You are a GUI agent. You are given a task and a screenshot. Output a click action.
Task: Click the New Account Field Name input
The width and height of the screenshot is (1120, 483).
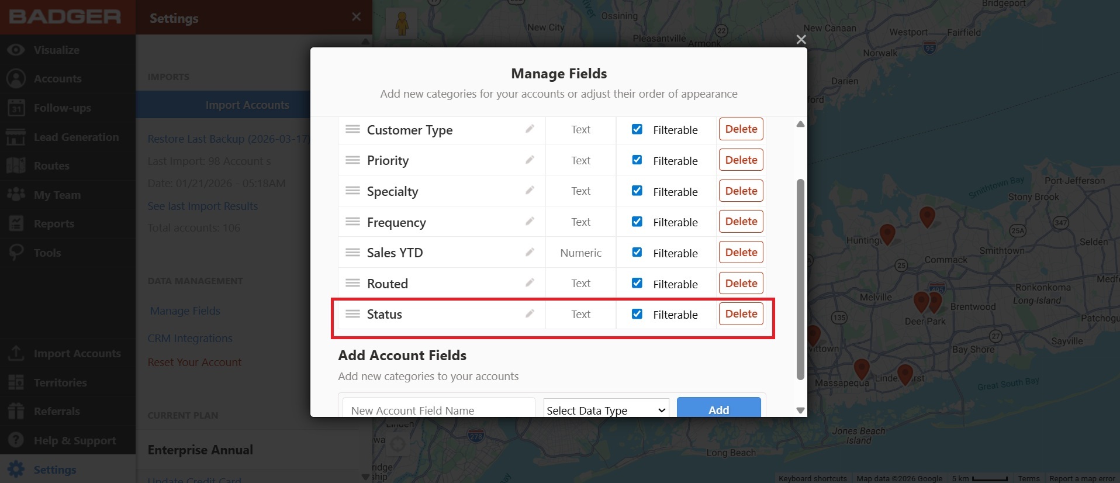[438, 410]
